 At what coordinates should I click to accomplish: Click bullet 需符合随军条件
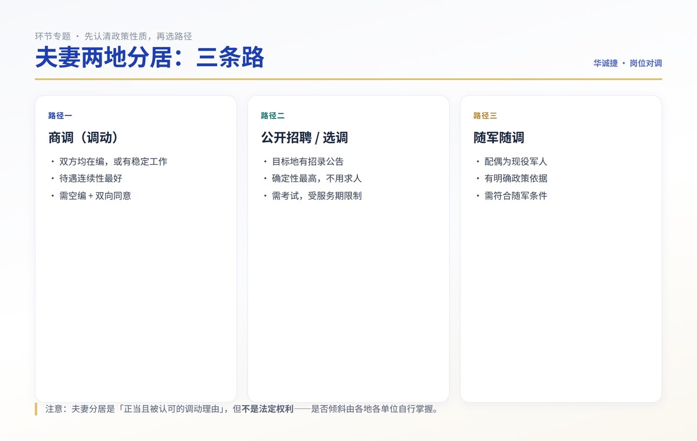click(516, 196)
